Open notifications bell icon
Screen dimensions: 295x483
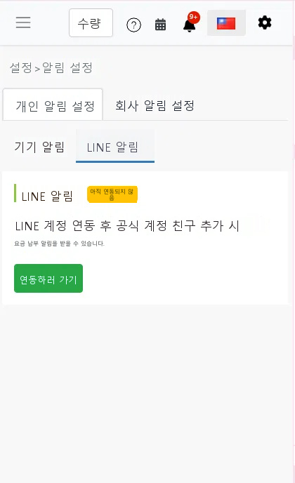189,25
